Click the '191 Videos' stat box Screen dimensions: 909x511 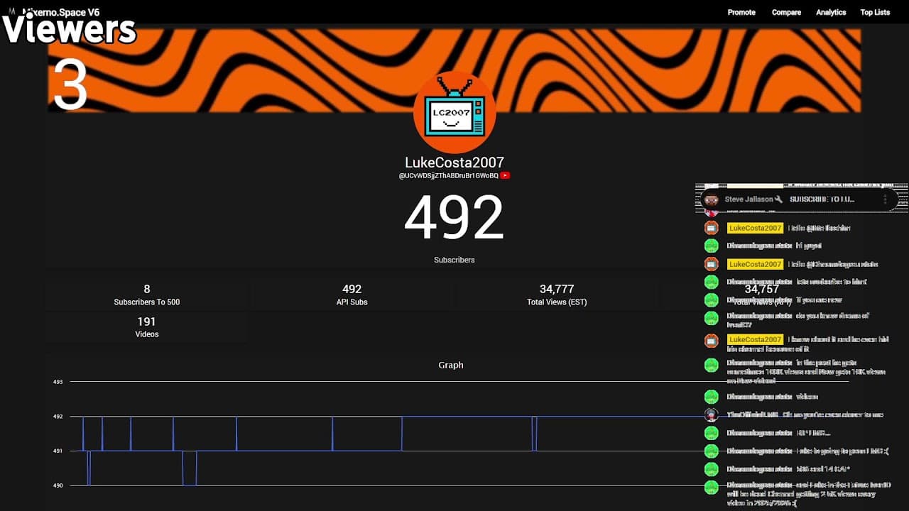point(147,327)
